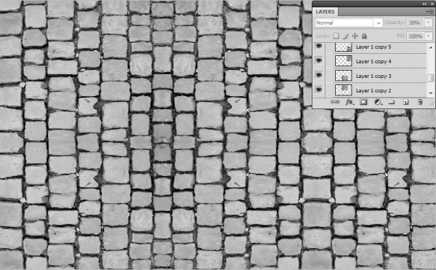
Task: Select Layer 1 copy 2 thumbnail
Action: 344,90
